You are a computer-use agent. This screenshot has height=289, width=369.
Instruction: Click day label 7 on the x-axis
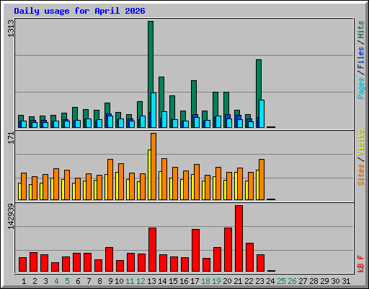coord(89,281)
